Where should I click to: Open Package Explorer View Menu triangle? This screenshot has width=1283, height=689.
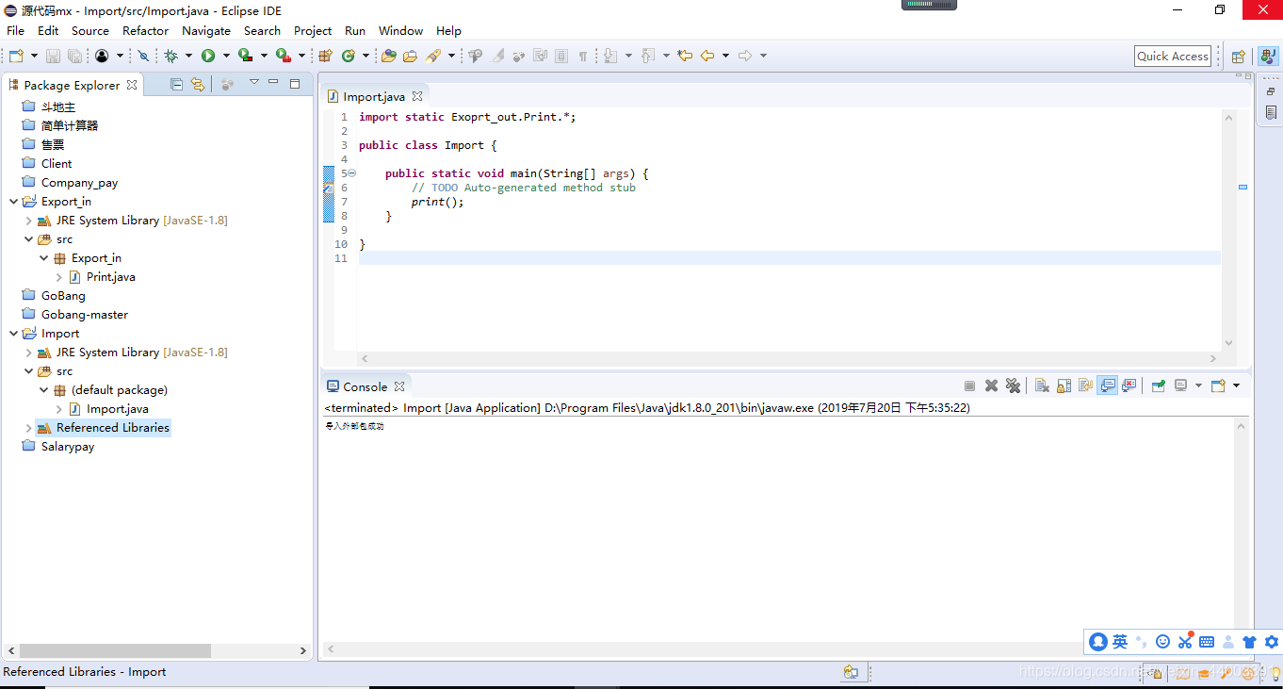tap(253, 83)
